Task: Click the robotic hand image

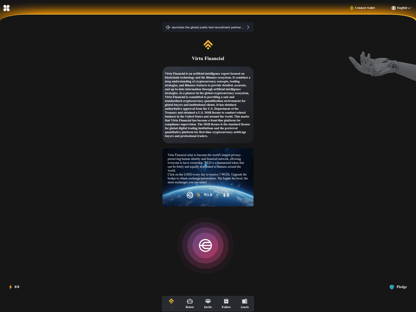Action: click(382, 66)
